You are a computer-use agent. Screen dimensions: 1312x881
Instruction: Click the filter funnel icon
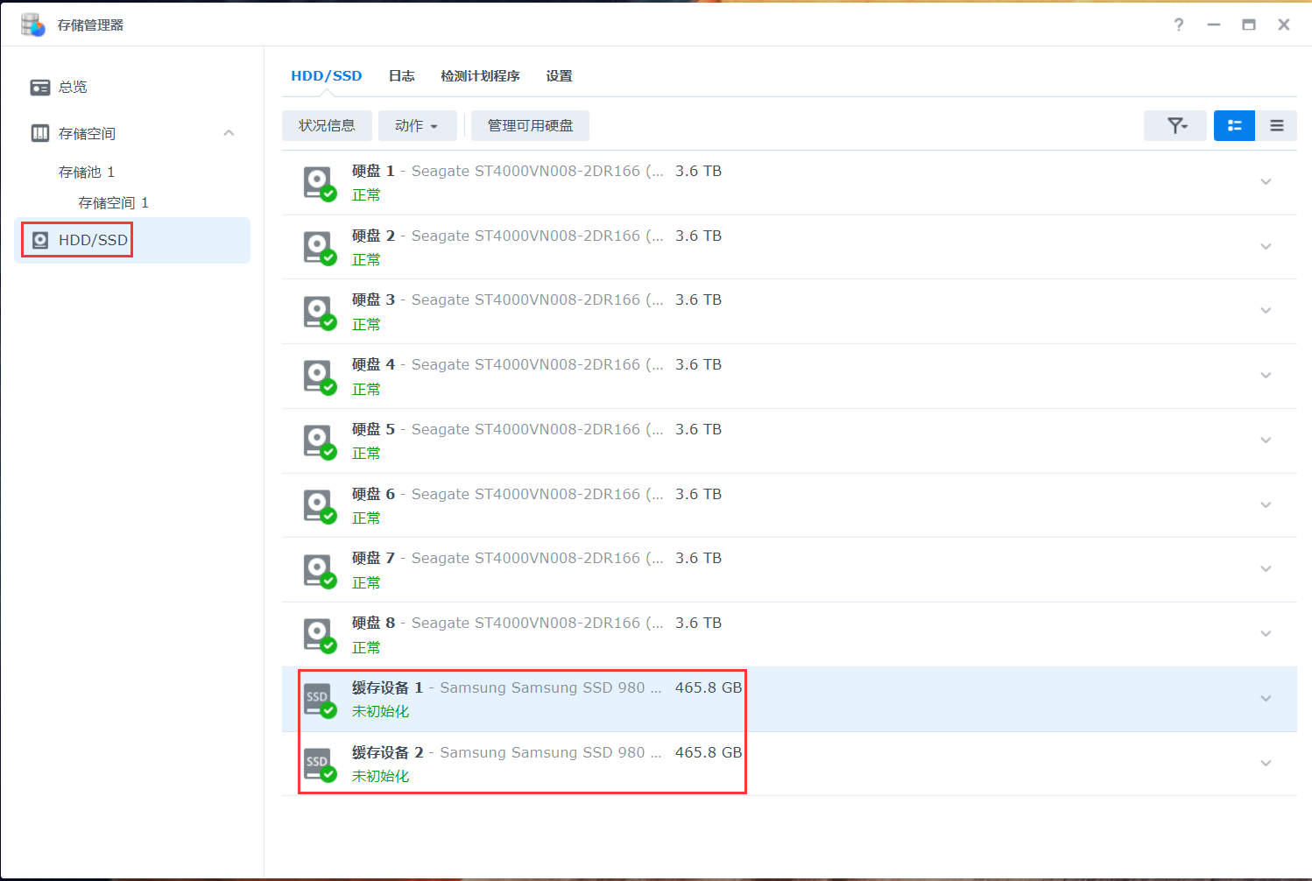tap(1175, 126)
